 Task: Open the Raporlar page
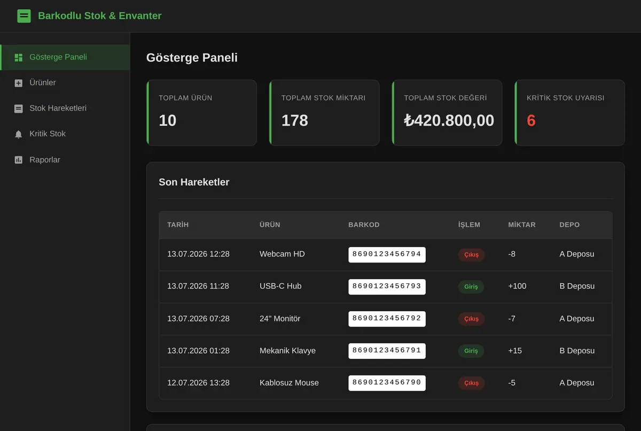click(x=65, y=160)
